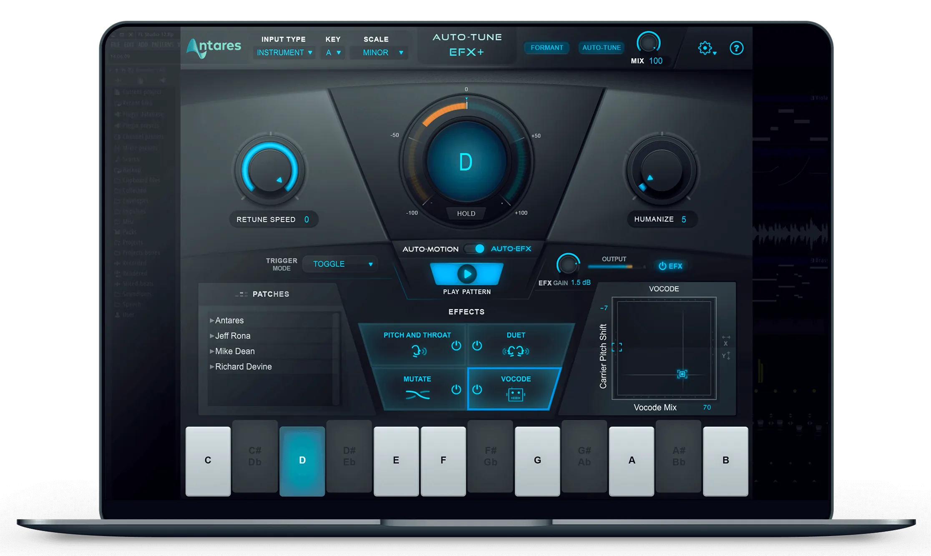This screenshot has width=931, height=556.
Task: Click the Duet dual-voice effect icon
Action: [516, 351]
